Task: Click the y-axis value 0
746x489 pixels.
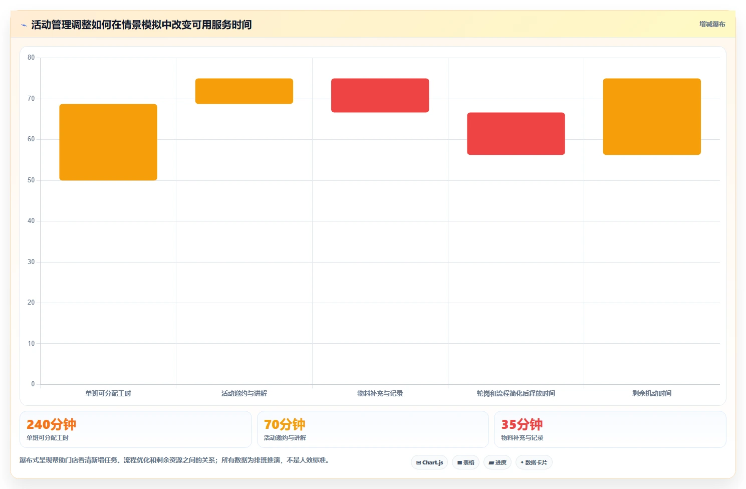Action: pyautogui.click(x=33, y=384)
